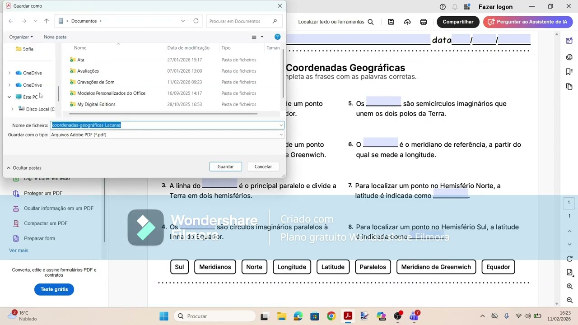Click the back arrow in save dialog
The width and height of the screenshot is (578, 325).
(11, 21)
